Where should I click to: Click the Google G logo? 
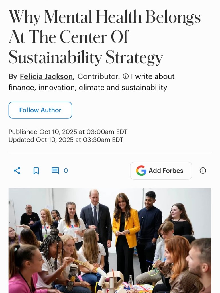141,171
